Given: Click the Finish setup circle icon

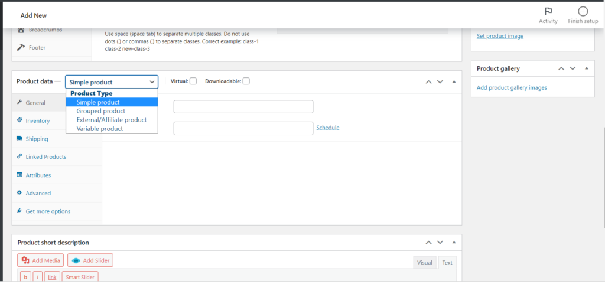Looking at the screenshot, I should coord(583,11).
